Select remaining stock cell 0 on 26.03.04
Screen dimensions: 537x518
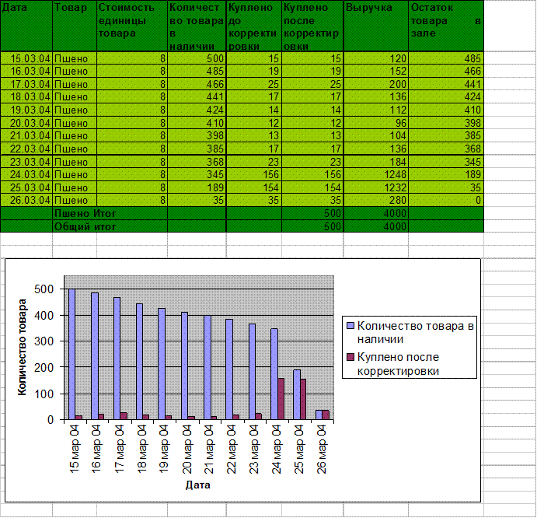(x=446, y=200)
